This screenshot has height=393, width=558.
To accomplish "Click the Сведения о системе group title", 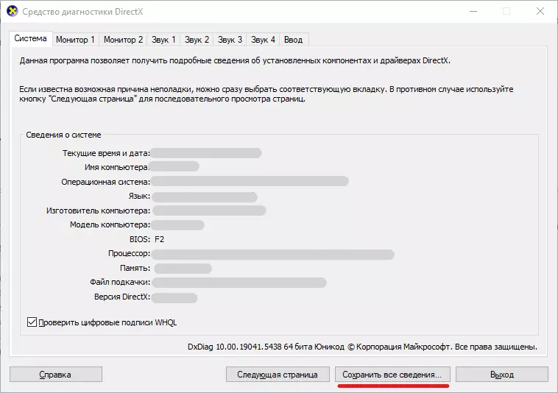I will [x=64, y=135].
